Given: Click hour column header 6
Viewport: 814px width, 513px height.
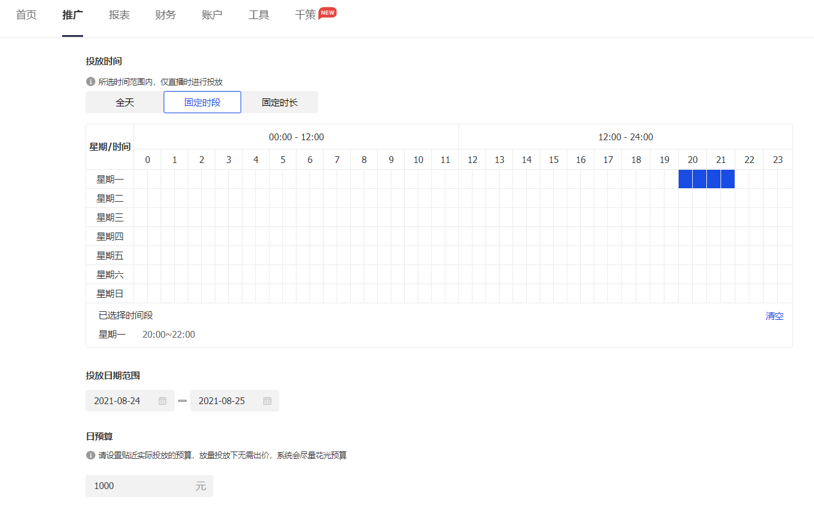Looking at the screenshot, I should coord(310,160).
